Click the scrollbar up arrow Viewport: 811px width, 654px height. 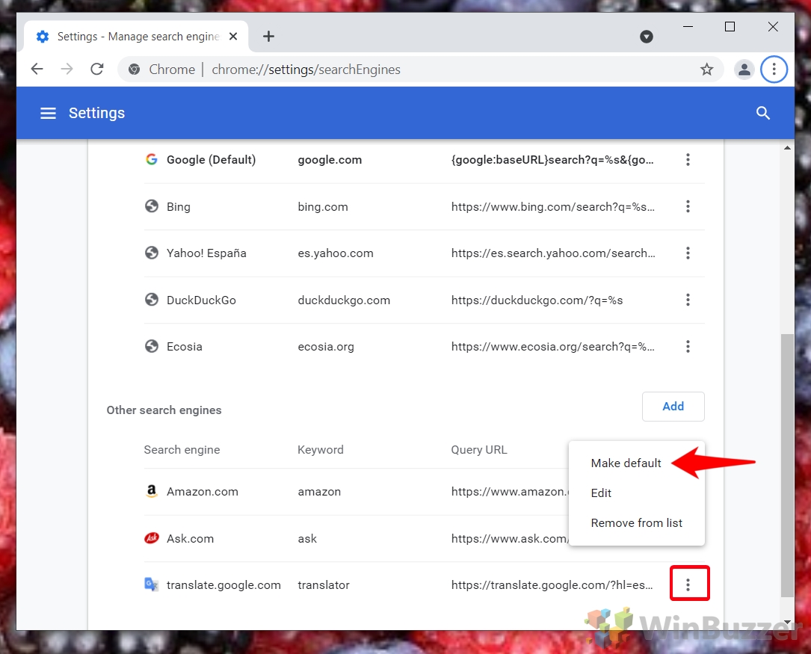tap(786, 148)
